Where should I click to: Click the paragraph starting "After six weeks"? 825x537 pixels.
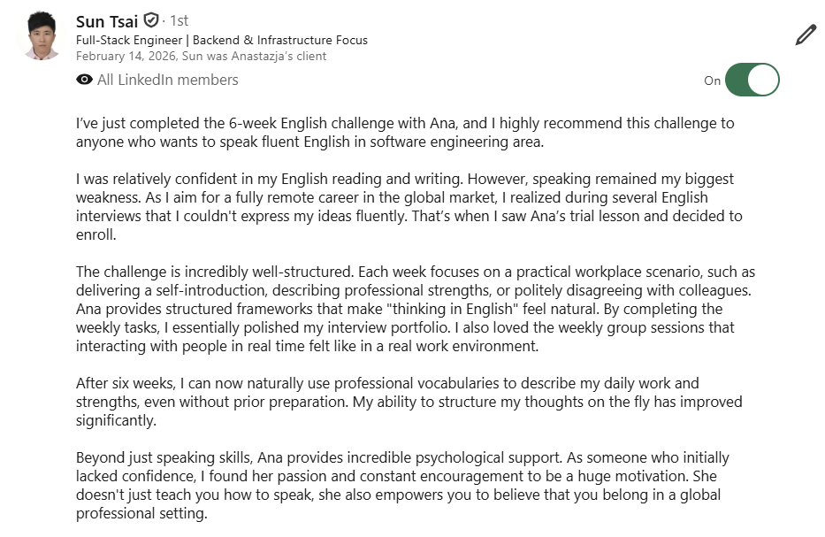click(409, 402)
